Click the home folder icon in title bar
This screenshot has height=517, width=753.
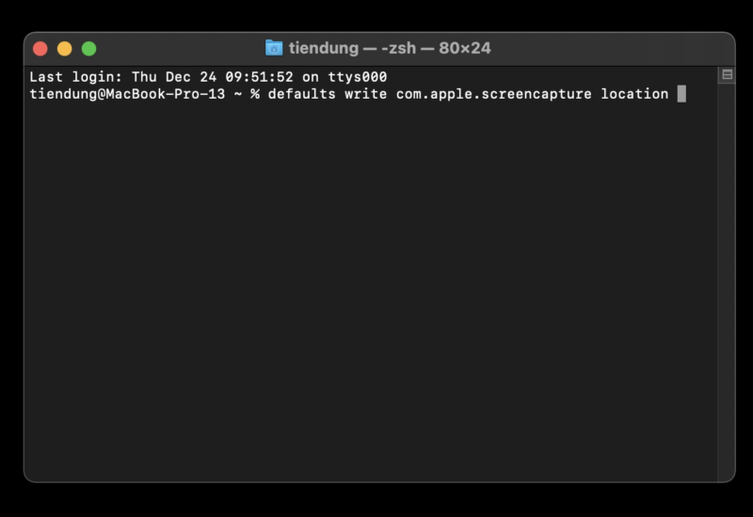click(274, 48)
